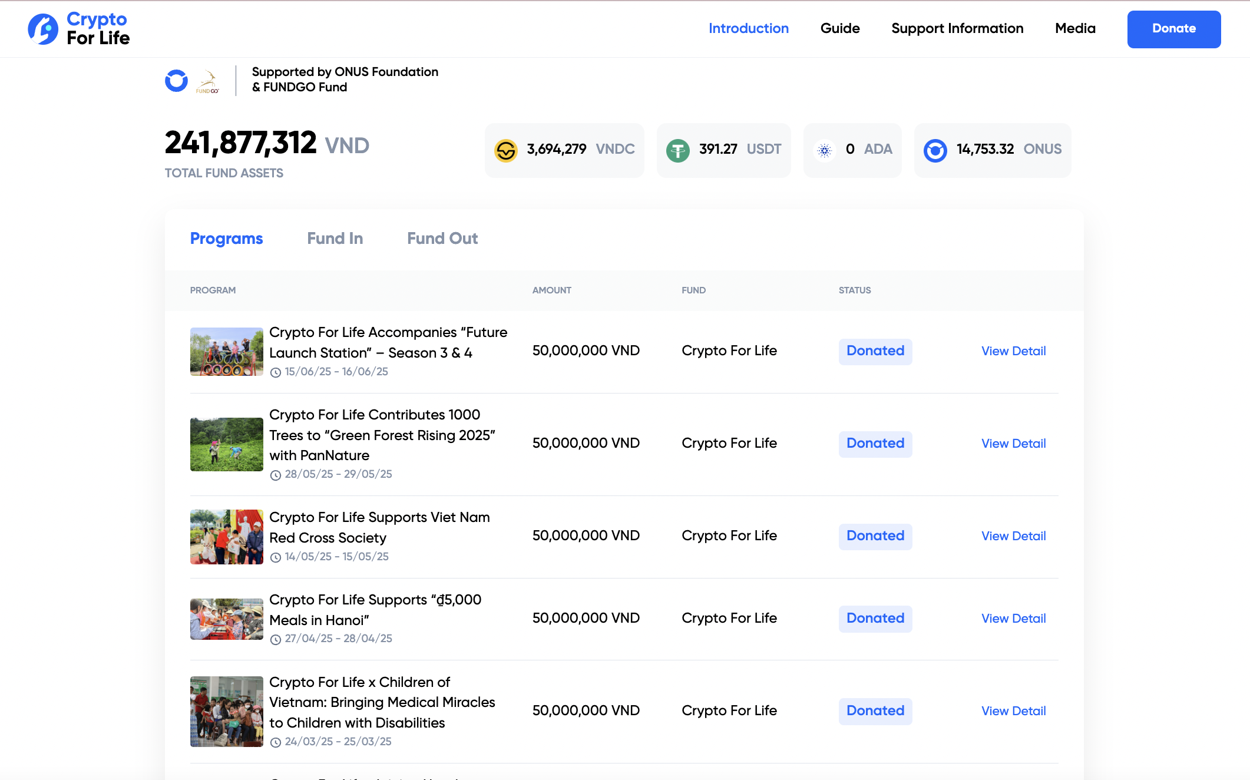Open 5,000 Meals in Hanoi thumbnail

click(x=226, y=619)
